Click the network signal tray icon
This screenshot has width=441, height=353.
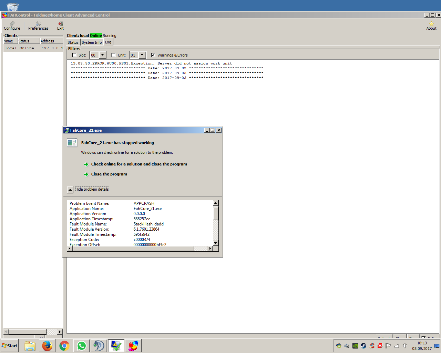[397, 346]
